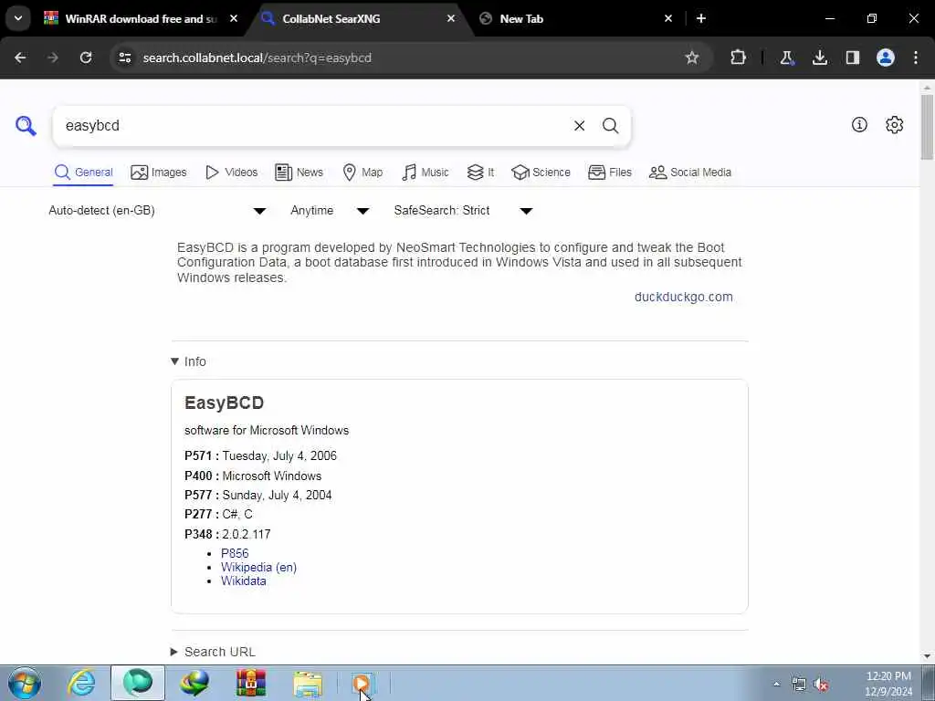Open SafeSearch Strict dropdown
The width and height of the screenshot is (935, 701).
[x=463, y=211]
